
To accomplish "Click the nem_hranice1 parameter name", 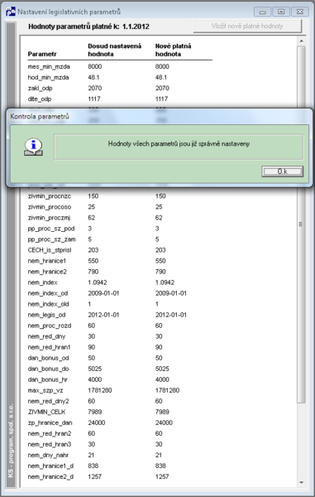I will (x=47, y=261).
